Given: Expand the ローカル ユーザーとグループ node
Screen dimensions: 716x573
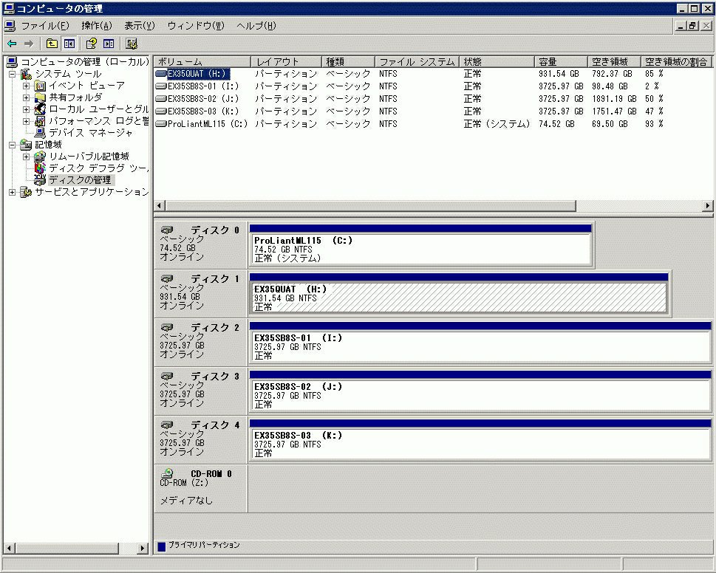Looking at the screenshot, I should [26, 109].
